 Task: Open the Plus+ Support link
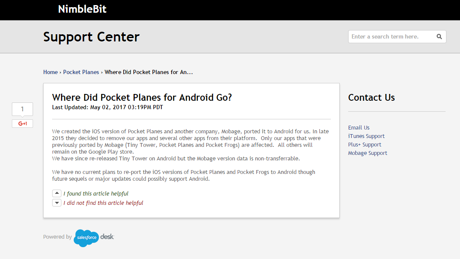click(x=364, y=144)
